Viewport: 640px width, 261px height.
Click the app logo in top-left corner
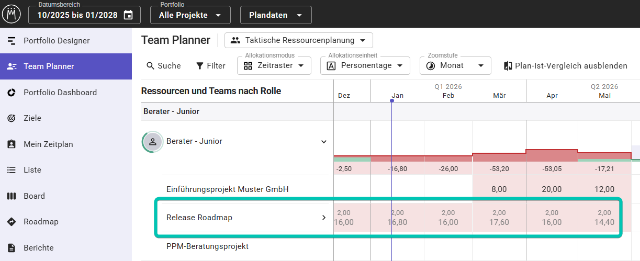(x=12, y=14)
